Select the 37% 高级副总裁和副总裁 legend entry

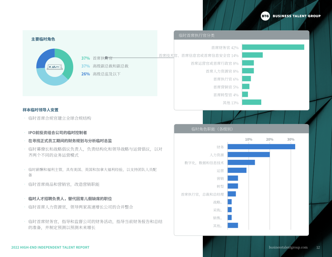coord(105,66)
